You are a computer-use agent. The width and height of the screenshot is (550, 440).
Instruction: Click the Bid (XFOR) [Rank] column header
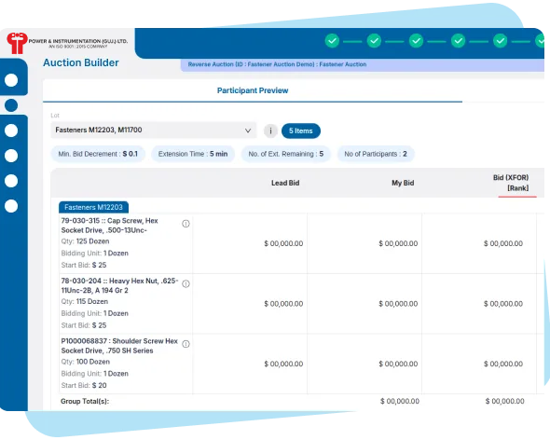click(x=511, y=183)
